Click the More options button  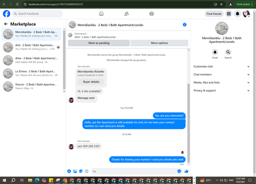159,43
